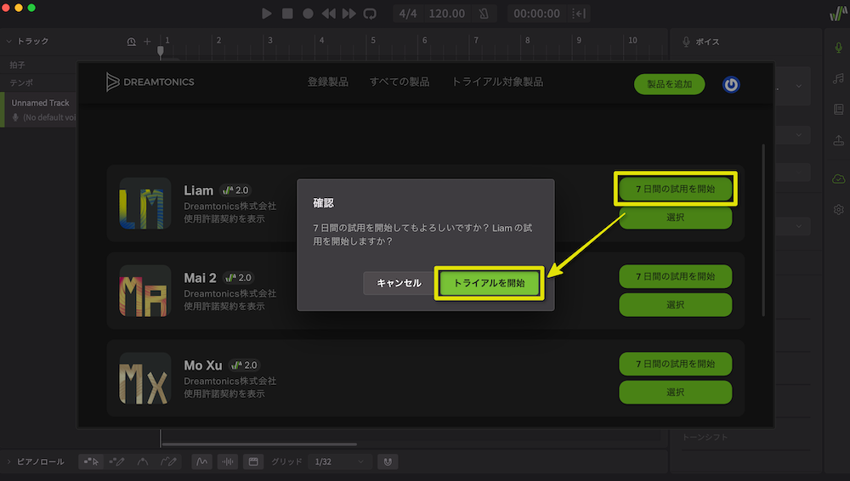This screenshot has height=481, width=850.
Task: Click the Synthesizer V logo icon
Action: pyautogui.click(x=838, y=14)
